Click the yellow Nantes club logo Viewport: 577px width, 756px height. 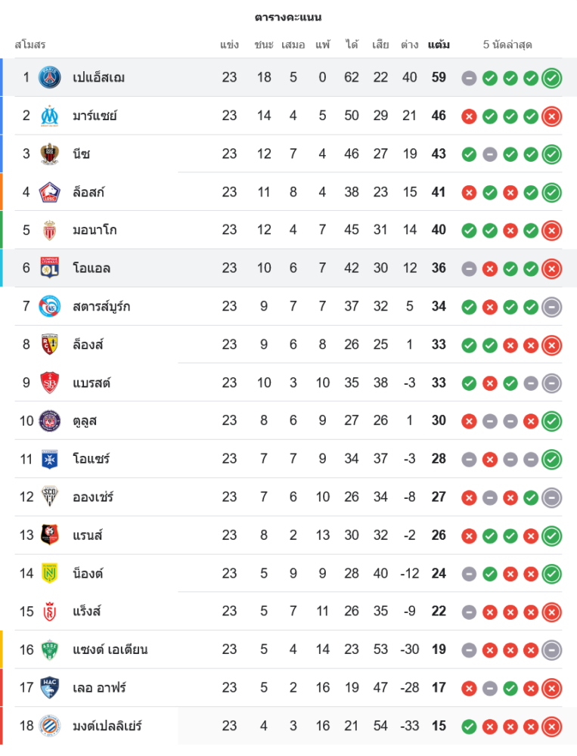click(x=50, y=573)
